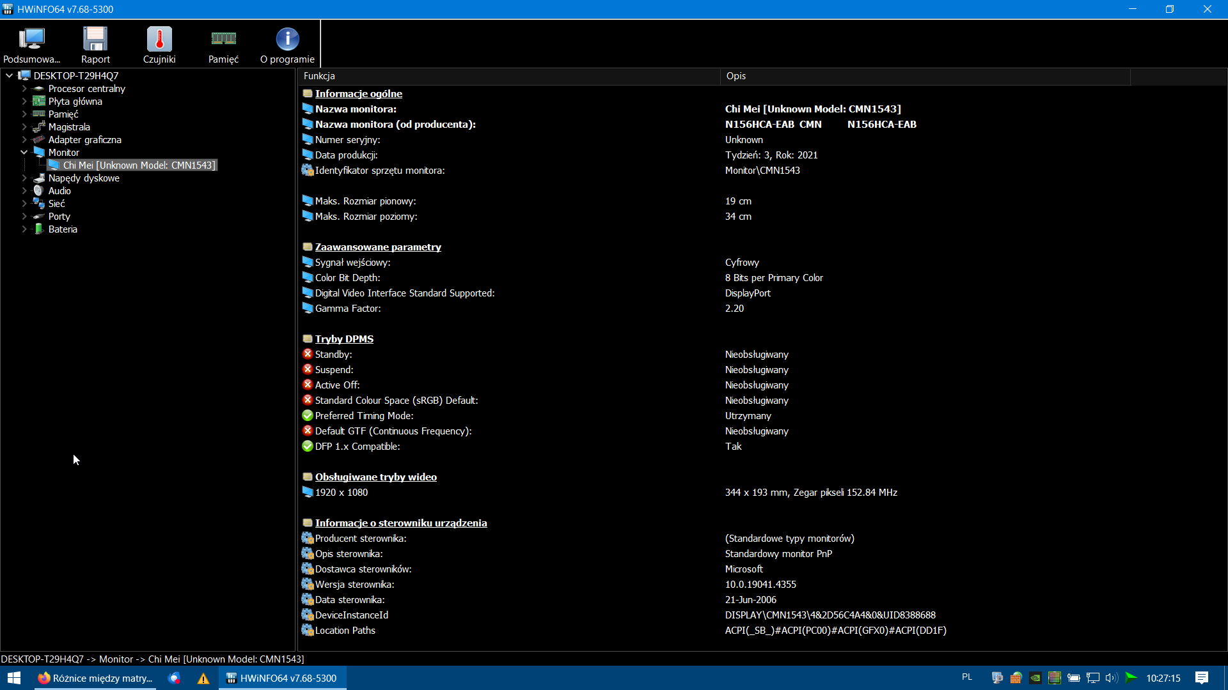This screenshot has width=1228, height=690.
Task: Expand the Porty tree node
Action: coord(24,216)
